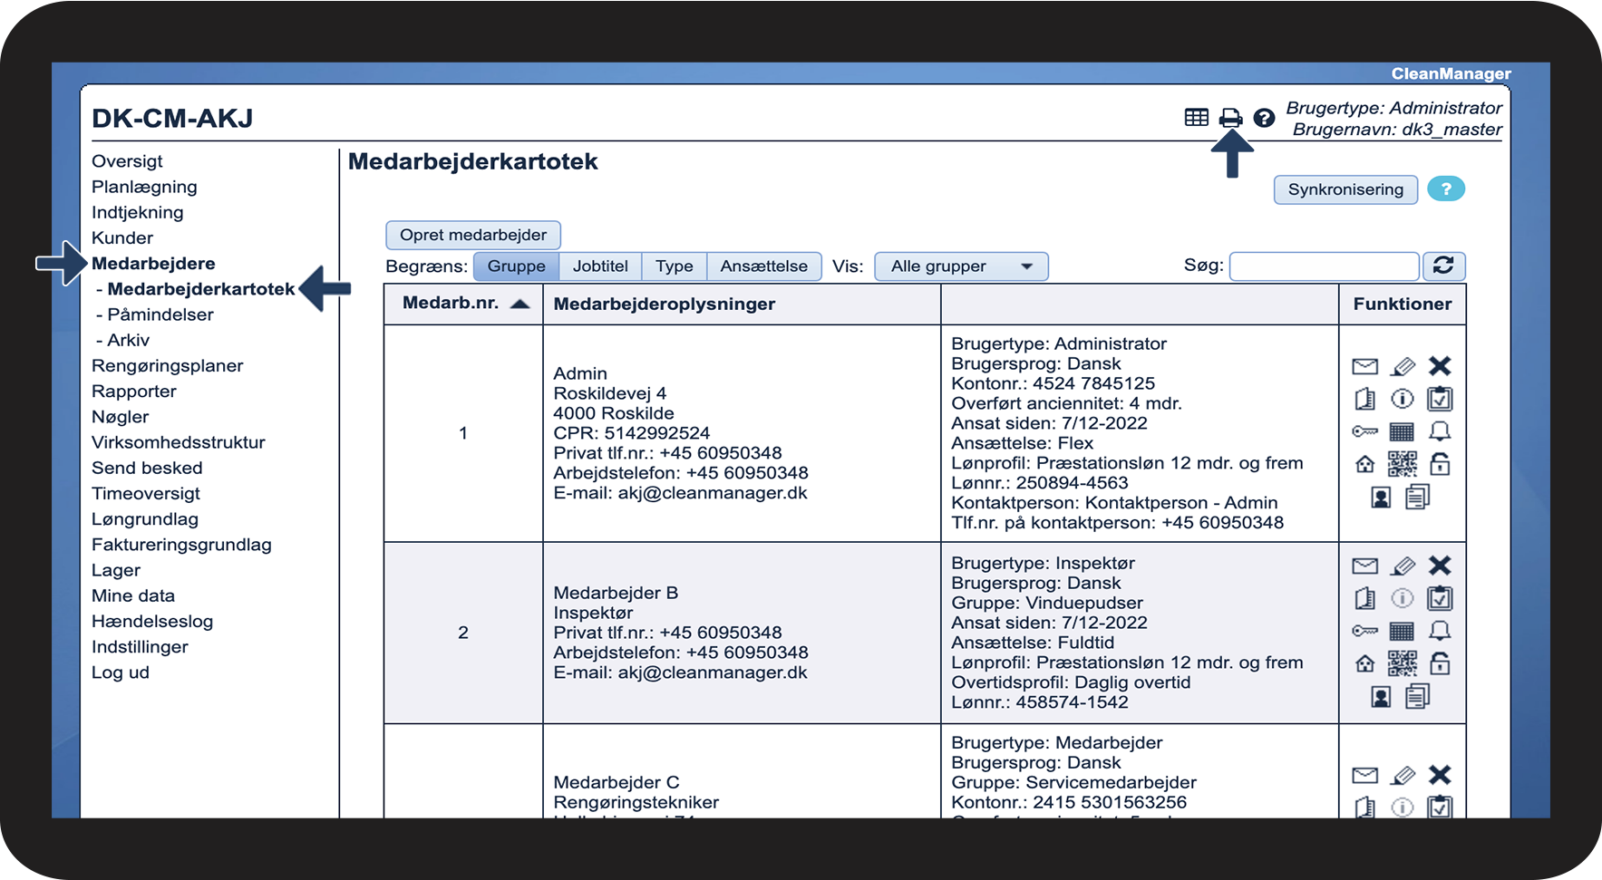The width and height of the screenshot is (1602, 880).
Task: Delete Medarbejder C with X icon
Action: (x=1440, y=775)
